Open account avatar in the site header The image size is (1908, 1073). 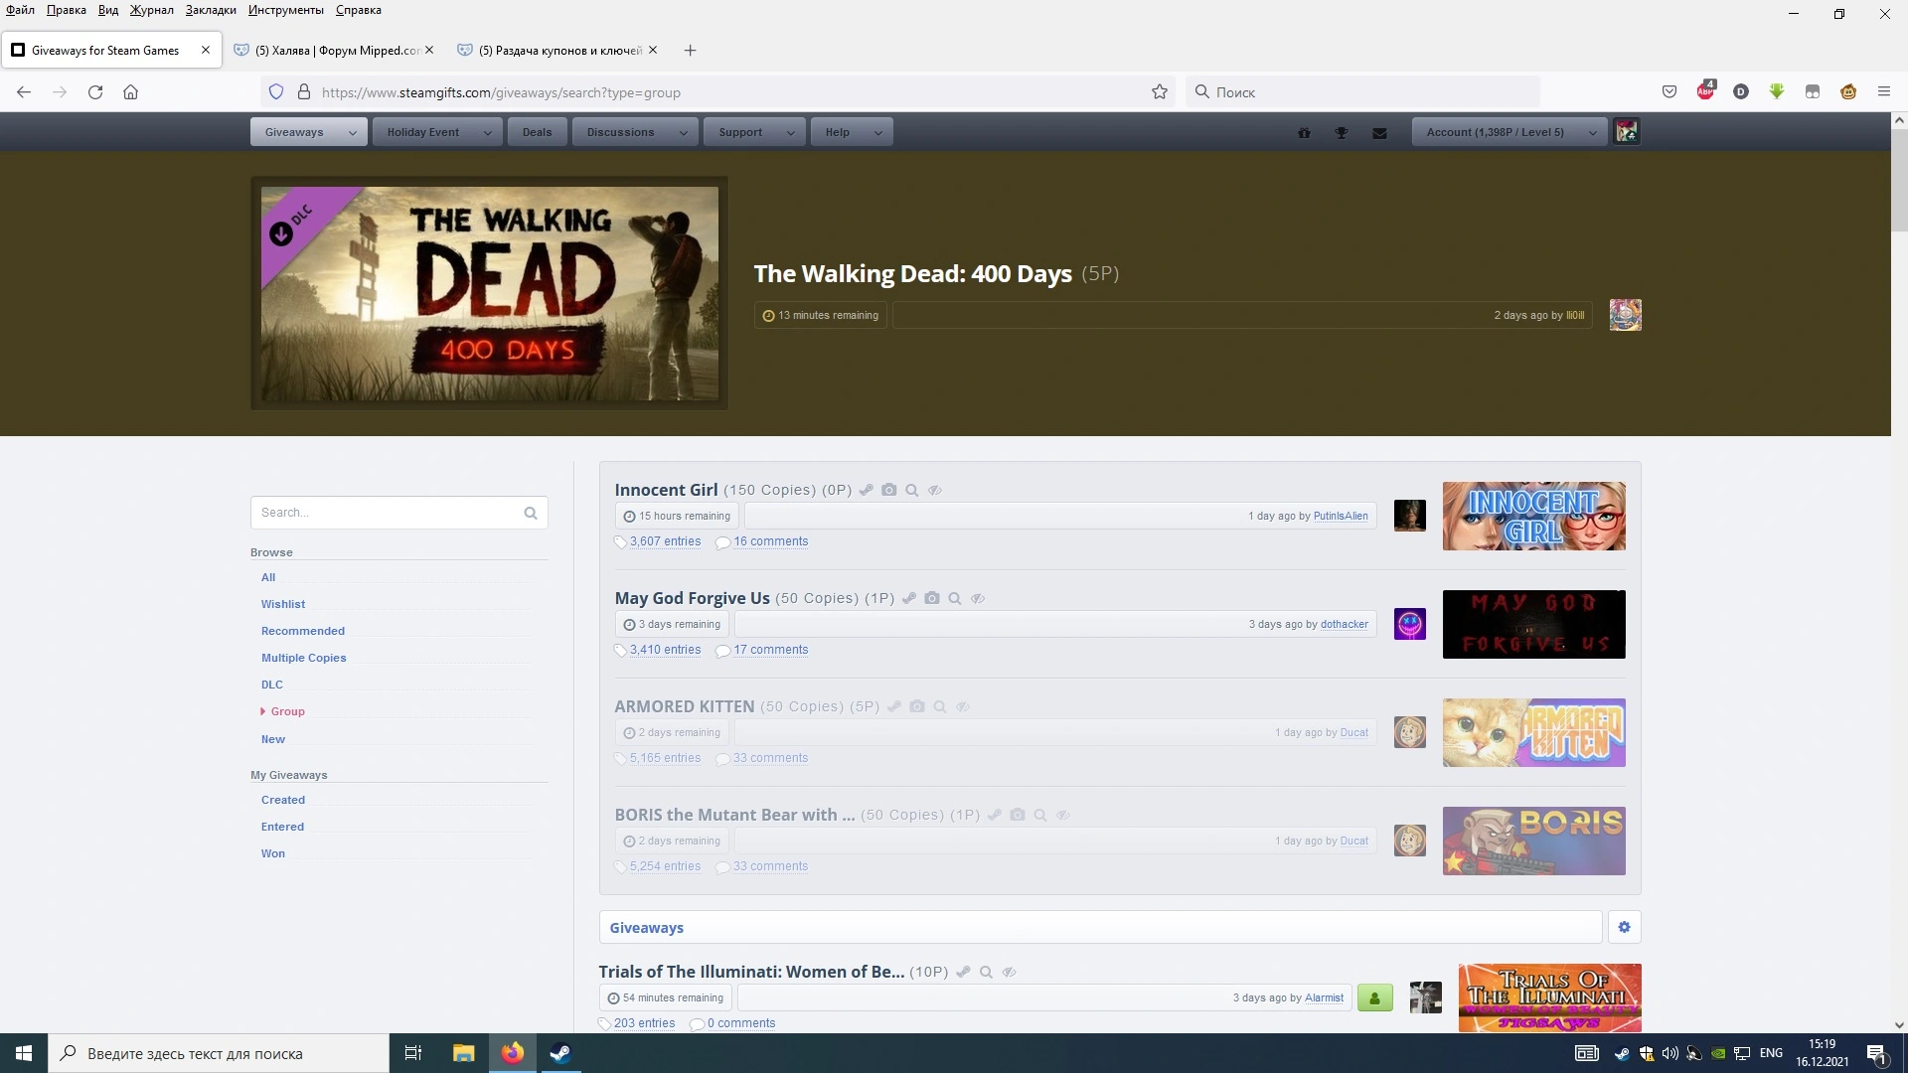click(x=1627, y=131)
